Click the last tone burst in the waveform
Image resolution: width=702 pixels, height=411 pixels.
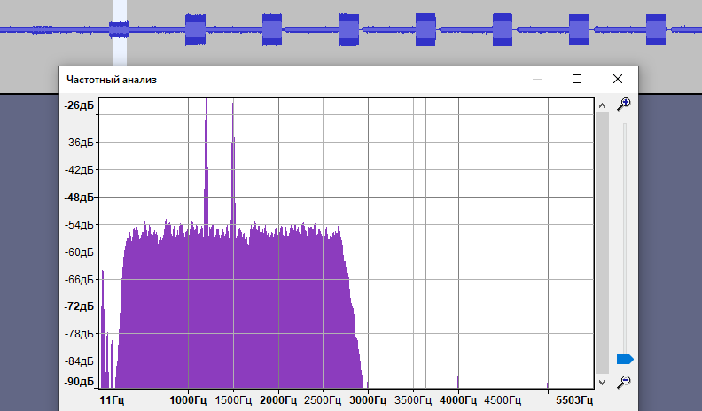(656, 30)
